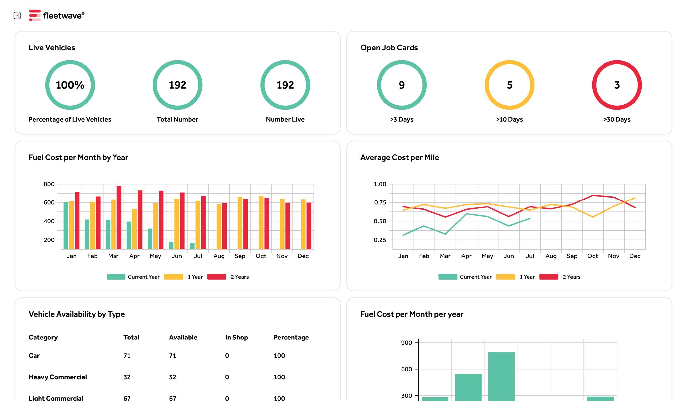Collapse the sidebar with the panel toggle icon
The width and height of the screenshot is (692, 401).
(17, 15)
